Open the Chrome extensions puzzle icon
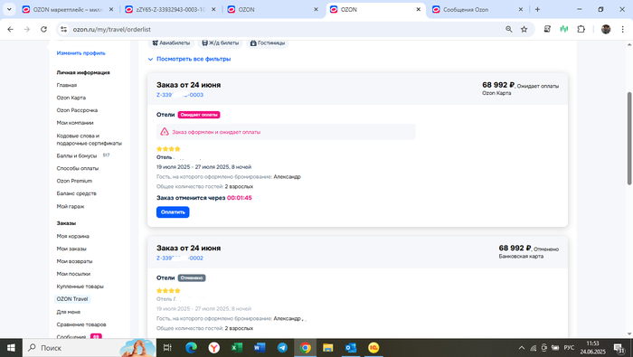This screenshot has height=357, width=633. pos(581,29)
